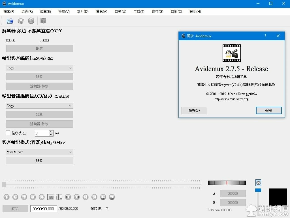Set selection start marker A

(x=50, y=197)
